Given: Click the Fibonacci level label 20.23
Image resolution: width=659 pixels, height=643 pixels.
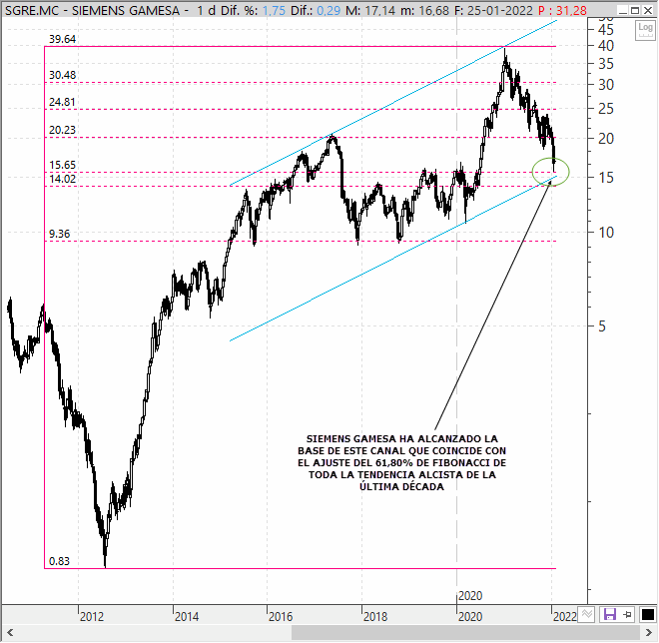Looking at the screenshot, I should (63, 130).
